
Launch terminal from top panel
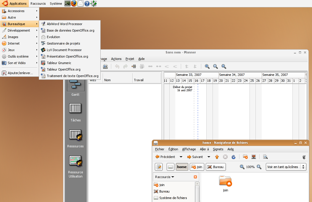click(67, 3)
